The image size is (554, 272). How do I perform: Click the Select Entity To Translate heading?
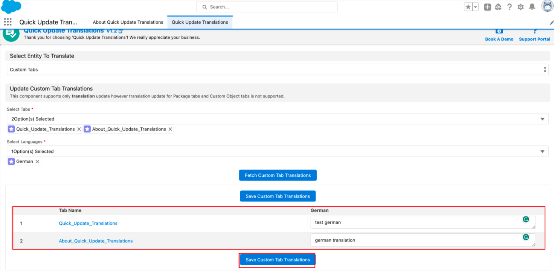pyautogui.click(x=42, y=56)
